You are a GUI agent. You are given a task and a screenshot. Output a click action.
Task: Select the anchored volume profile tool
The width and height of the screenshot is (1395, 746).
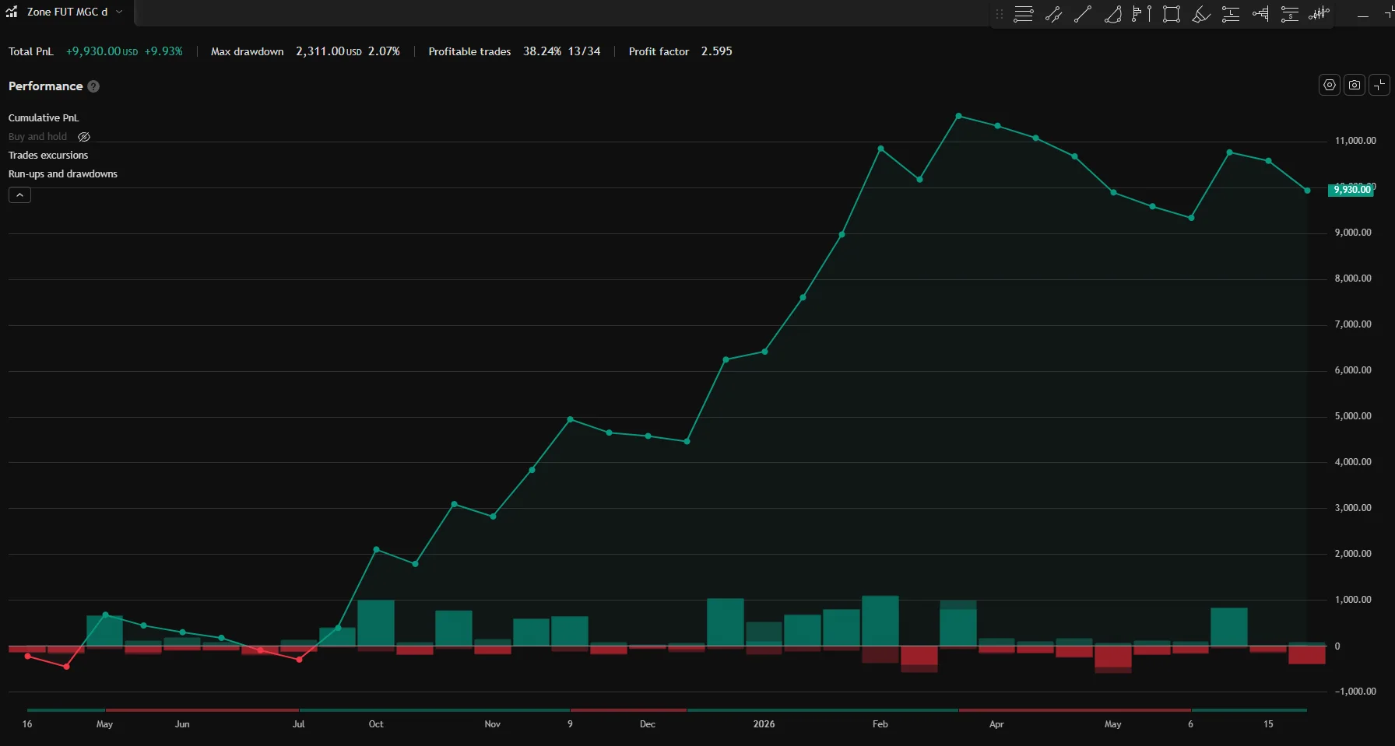(x=1260, y=14)
